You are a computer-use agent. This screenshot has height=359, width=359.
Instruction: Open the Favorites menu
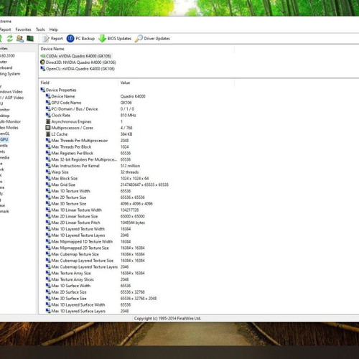tap(23, 29)
